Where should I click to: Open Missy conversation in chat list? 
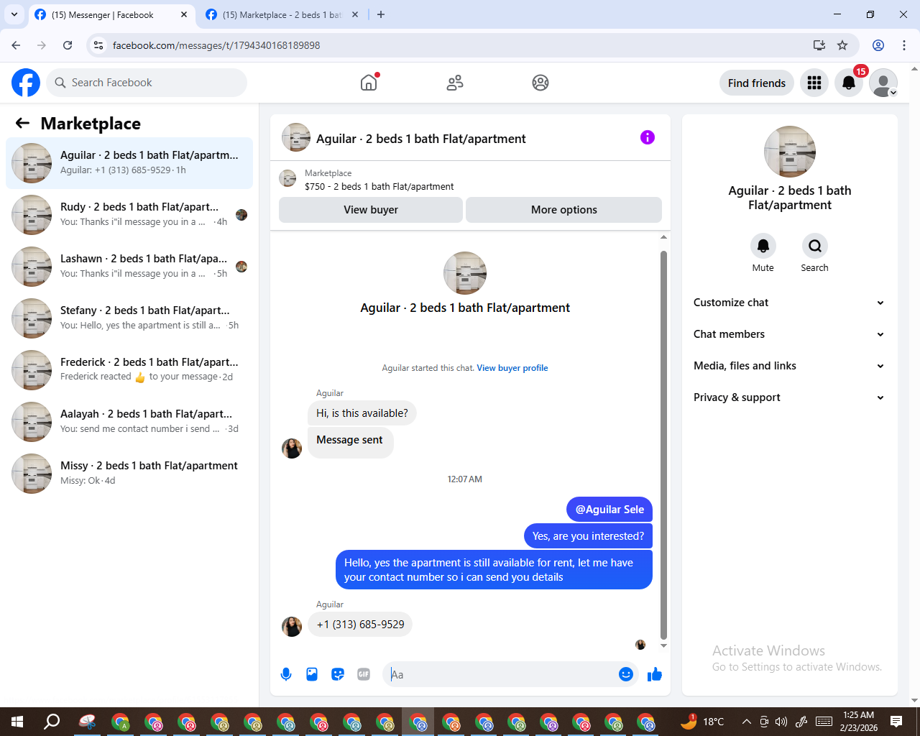tap(129, 474)
